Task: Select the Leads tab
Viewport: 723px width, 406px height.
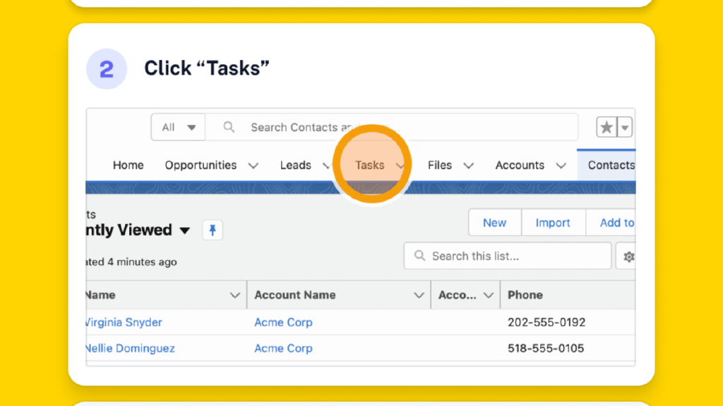Action: 295,165
